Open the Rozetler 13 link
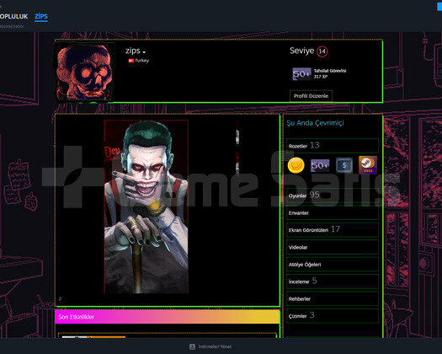This screenshot has height=354, width=442. point(333,146)
